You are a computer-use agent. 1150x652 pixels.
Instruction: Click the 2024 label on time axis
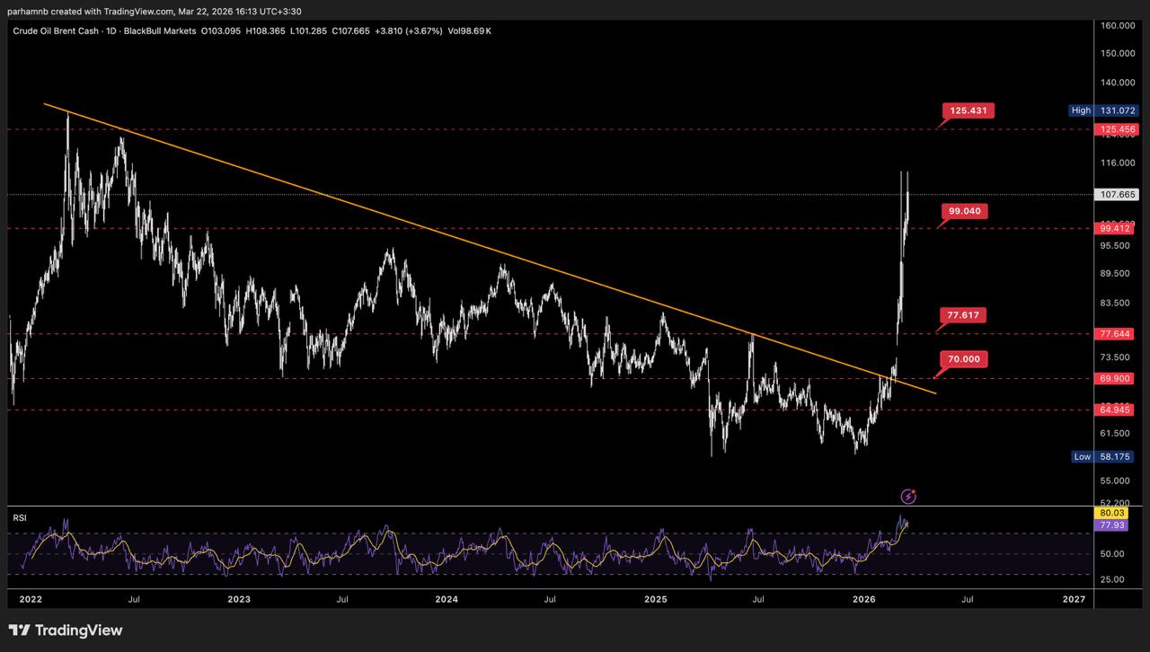click(447, 598)
